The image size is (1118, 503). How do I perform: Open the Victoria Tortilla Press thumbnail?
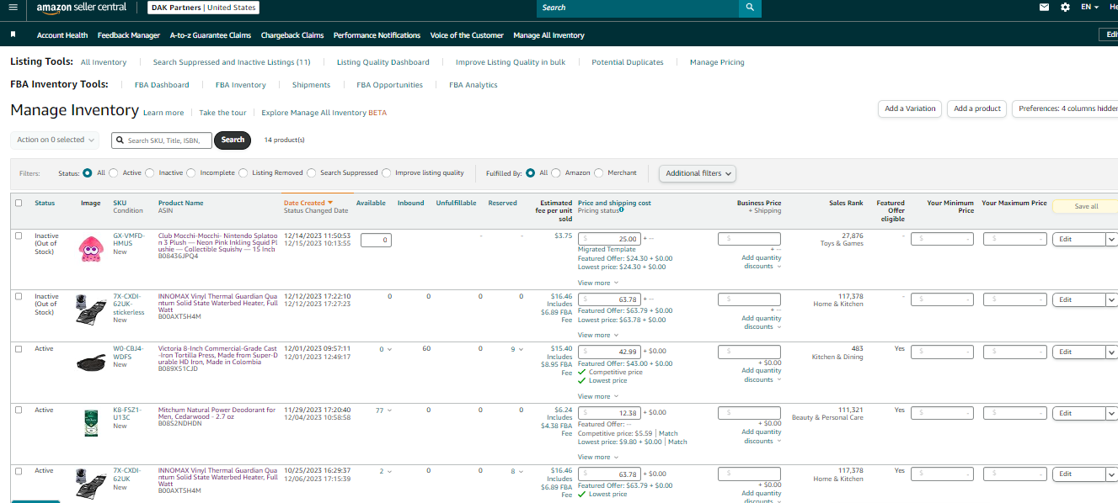tap(90, 362)
